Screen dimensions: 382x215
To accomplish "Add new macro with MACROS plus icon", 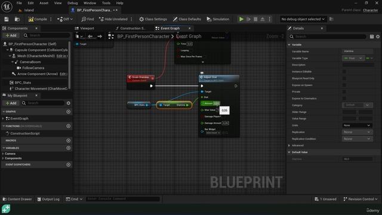I will tap(69, 141).
